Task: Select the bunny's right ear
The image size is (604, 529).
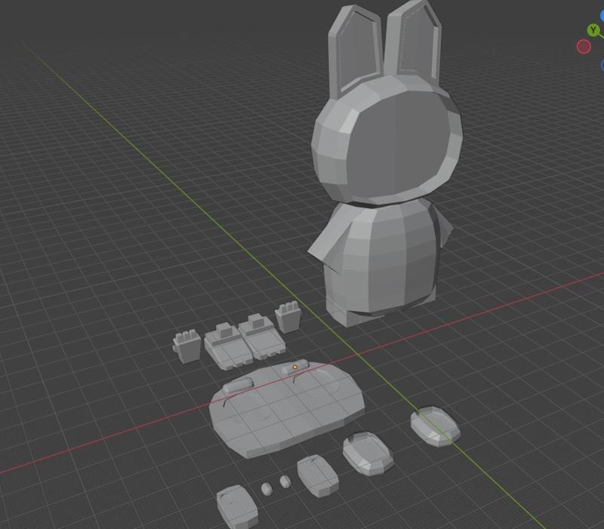Action: pos(414,42)
